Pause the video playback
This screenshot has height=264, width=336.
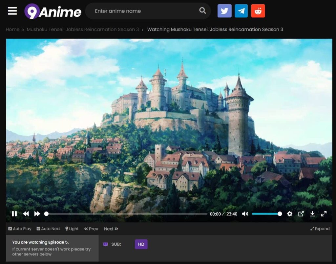(14, 214)
